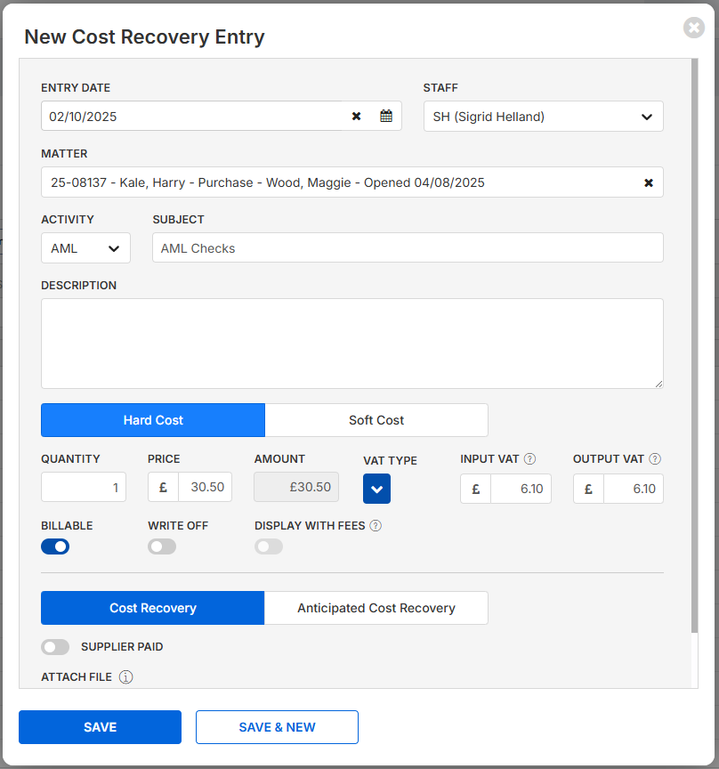Screen dimensions: 719x769
Task: Switch to the Soft Cost tab
Action: coord(376,420)
